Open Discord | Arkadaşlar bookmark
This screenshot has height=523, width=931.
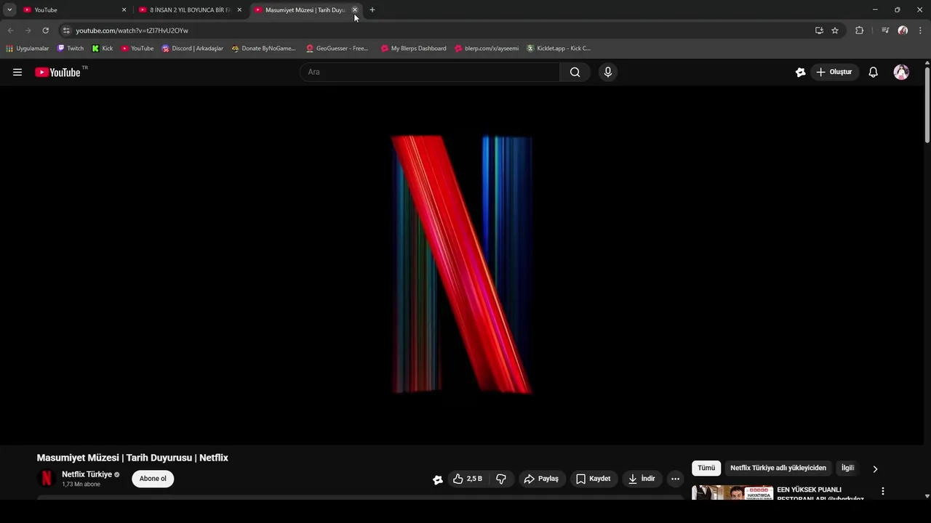pyautogui.click(x=193, y=49)
